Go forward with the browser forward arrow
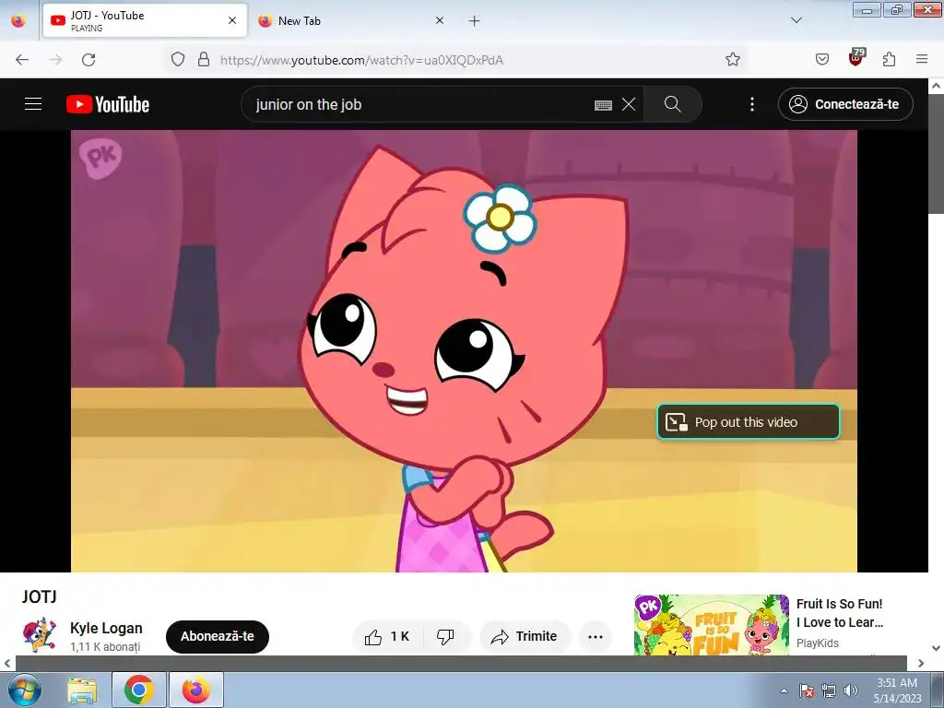 tap(55, 59)
